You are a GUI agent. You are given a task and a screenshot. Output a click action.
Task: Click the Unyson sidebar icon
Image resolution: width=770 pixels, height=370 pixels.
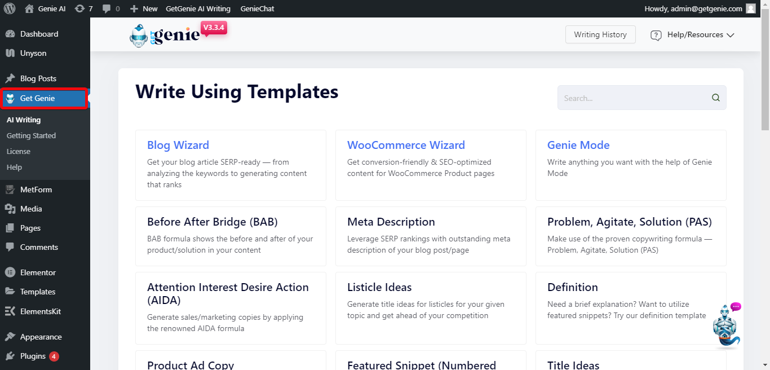click(10, 53)
